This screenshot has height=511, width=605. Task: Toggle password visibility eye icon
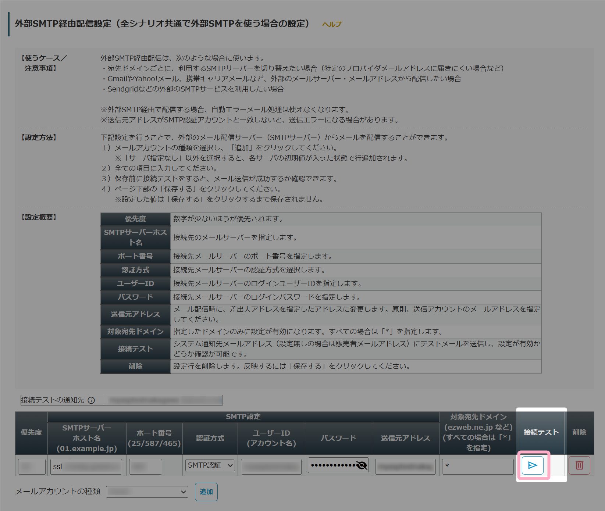[362, 465]
